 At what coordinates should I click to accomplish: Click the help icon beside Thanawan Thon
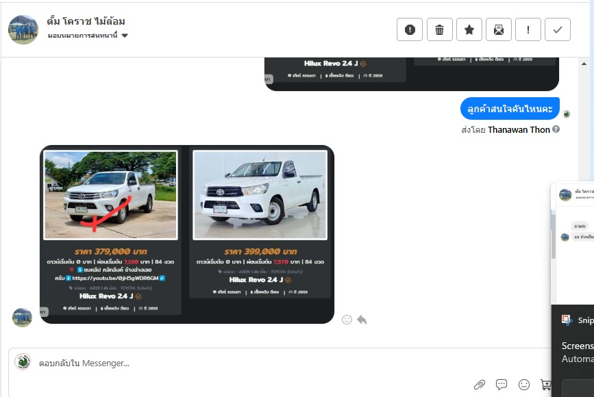556,129
